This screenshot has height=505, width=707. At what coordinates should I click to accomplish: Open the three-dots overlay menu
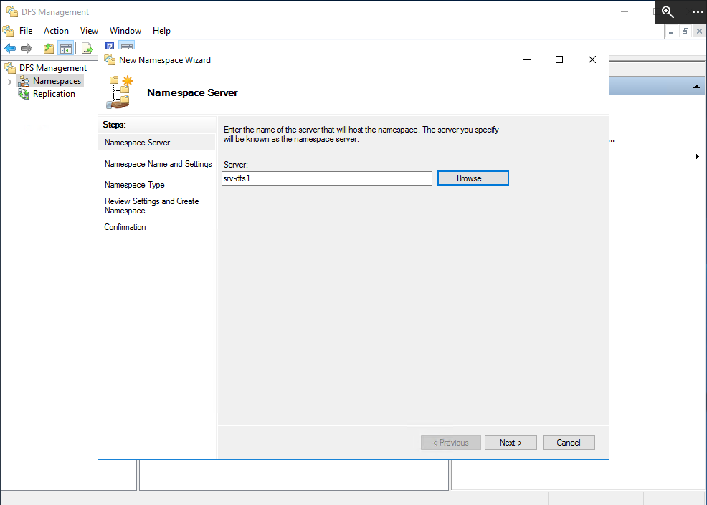click(698, 12)
